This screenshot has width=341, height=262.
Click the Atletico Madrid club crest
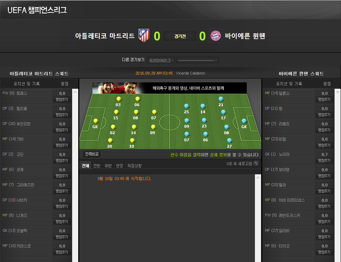coord(144,36)
